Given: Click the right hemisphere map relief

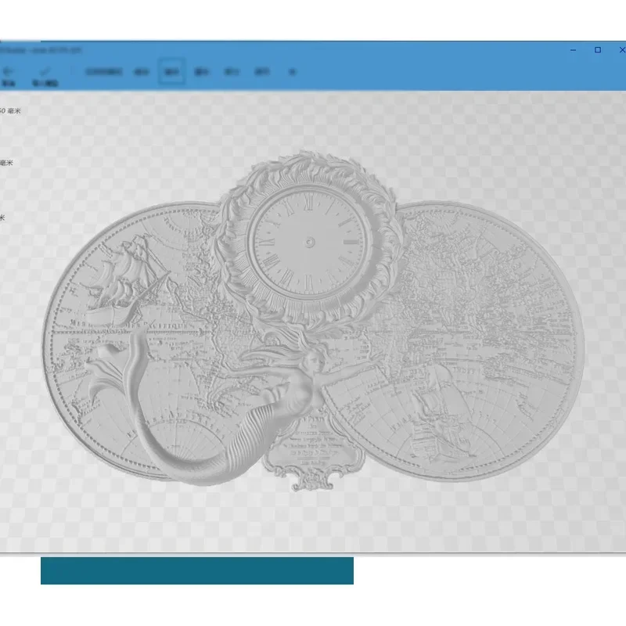Looking at the screenshot, I should [455, 340].
